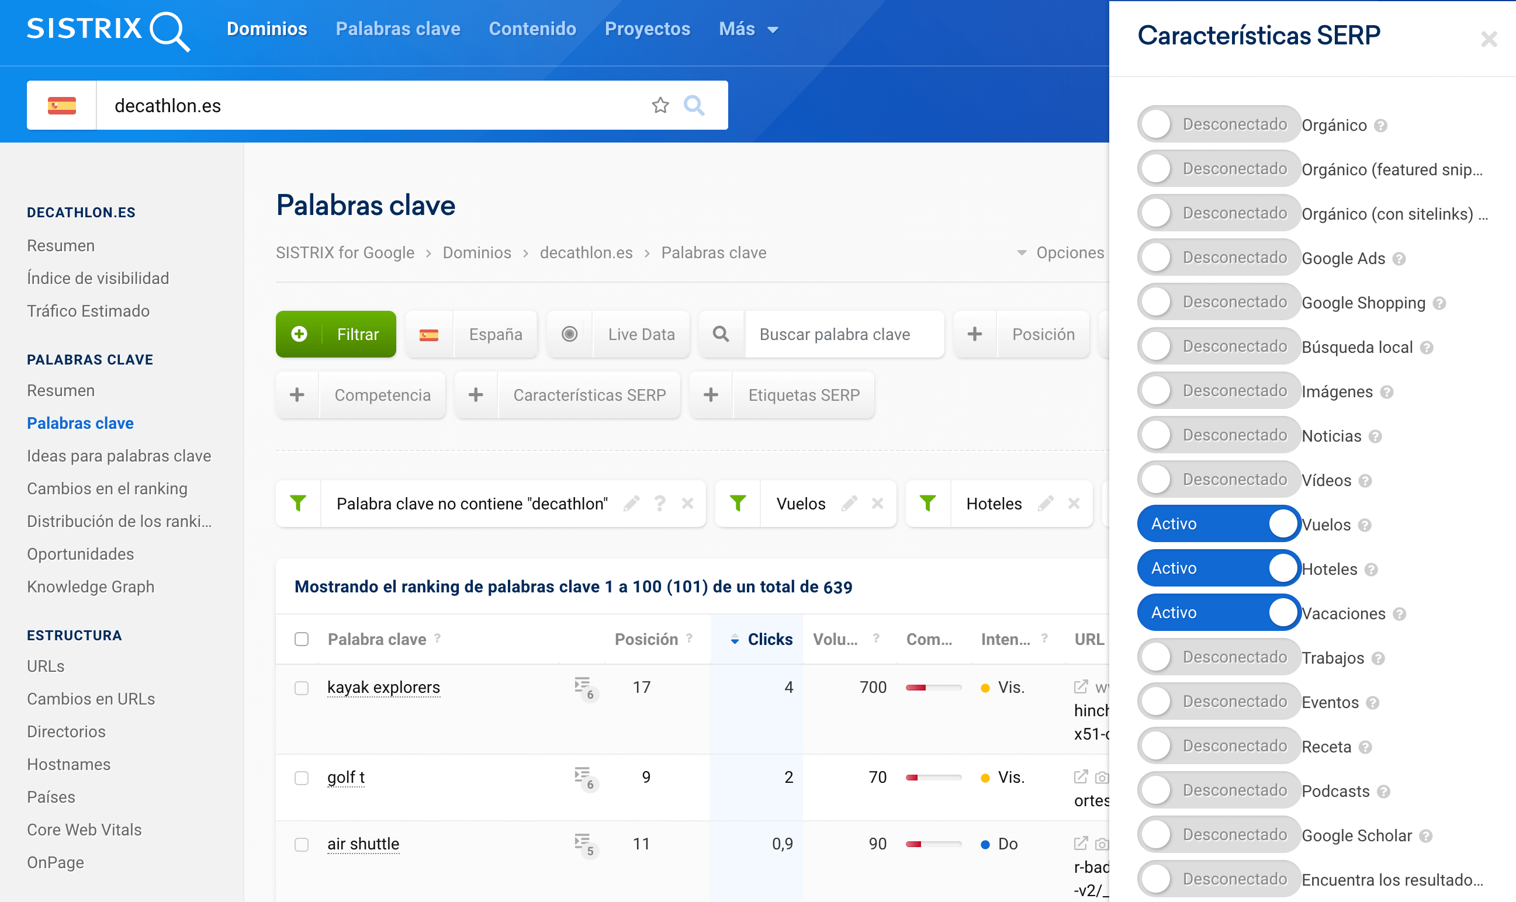1516x902 pixels.
Task: Click help question icon on decathlon keyword filter
Action: point(660,503)
